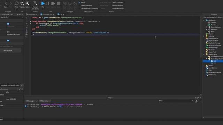The height and width of the screenshot is (125, 223).
Task: Click the Step Over debugger icon
Action: tap(70, 3)
